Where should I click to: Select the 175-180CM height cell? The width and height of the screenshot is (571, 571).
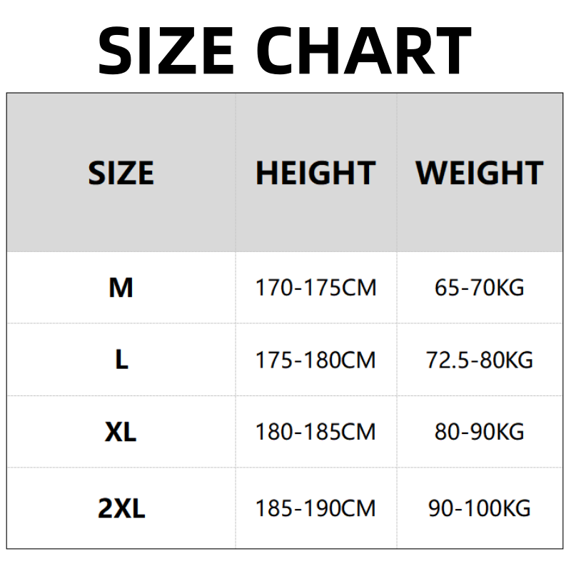click(x=315, y=360)
